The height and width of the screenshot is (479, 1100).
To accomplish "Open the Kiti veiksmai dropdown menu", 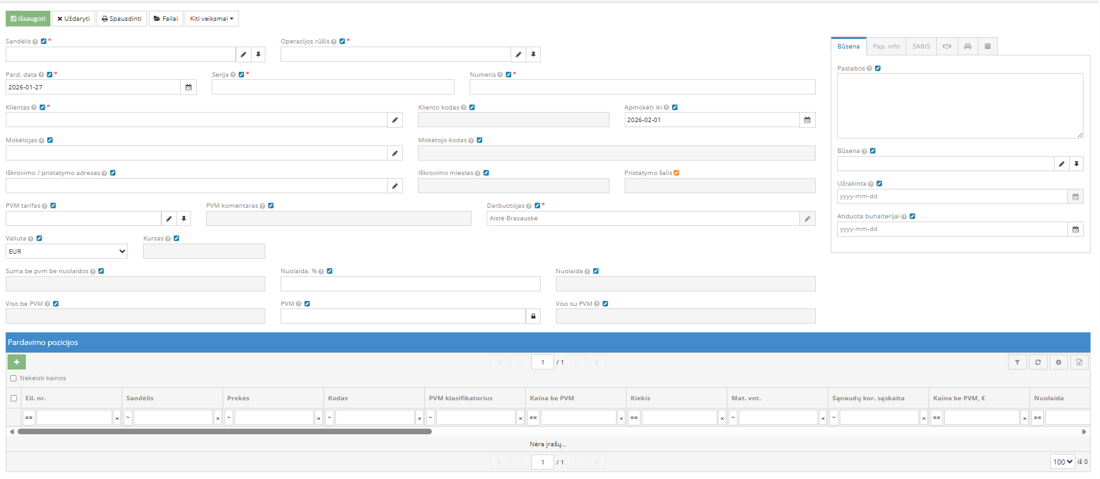I will coord(211,19).
